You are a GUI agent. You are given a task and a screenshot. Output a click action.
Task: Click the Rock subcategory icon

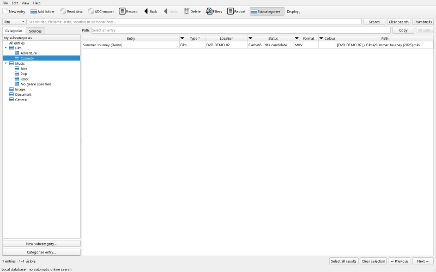17,79
